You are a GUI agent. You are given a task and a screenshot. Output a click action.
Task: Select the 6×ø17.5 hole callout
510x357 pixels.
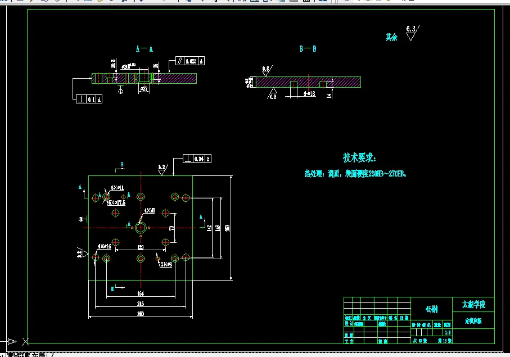117,202
